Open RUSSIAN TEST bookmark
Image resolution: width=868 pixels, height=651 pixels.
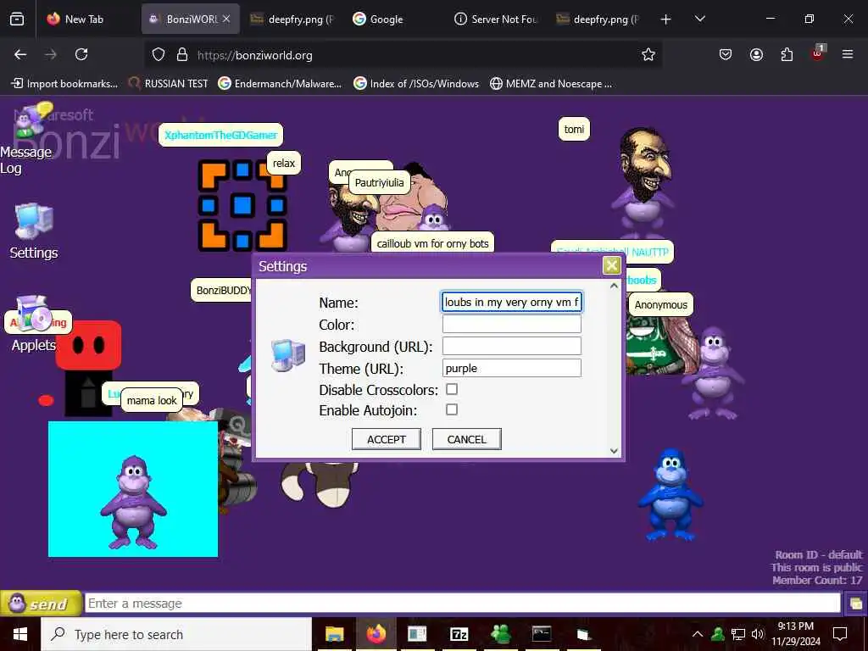169,84
